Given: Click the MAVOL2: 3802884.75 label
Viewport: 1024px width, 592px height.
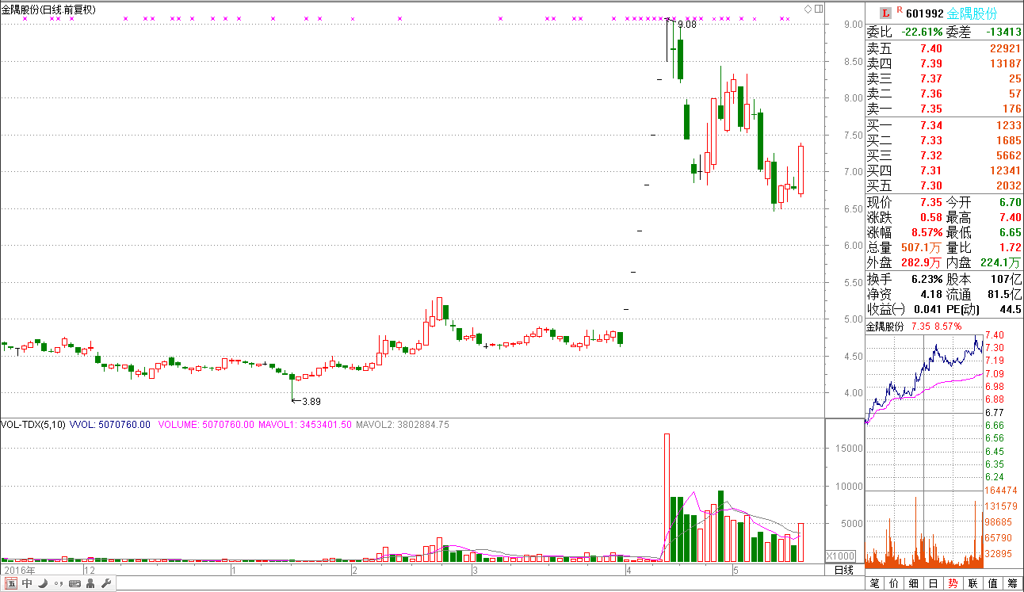Looking at the screenshot, I should 403,425.
